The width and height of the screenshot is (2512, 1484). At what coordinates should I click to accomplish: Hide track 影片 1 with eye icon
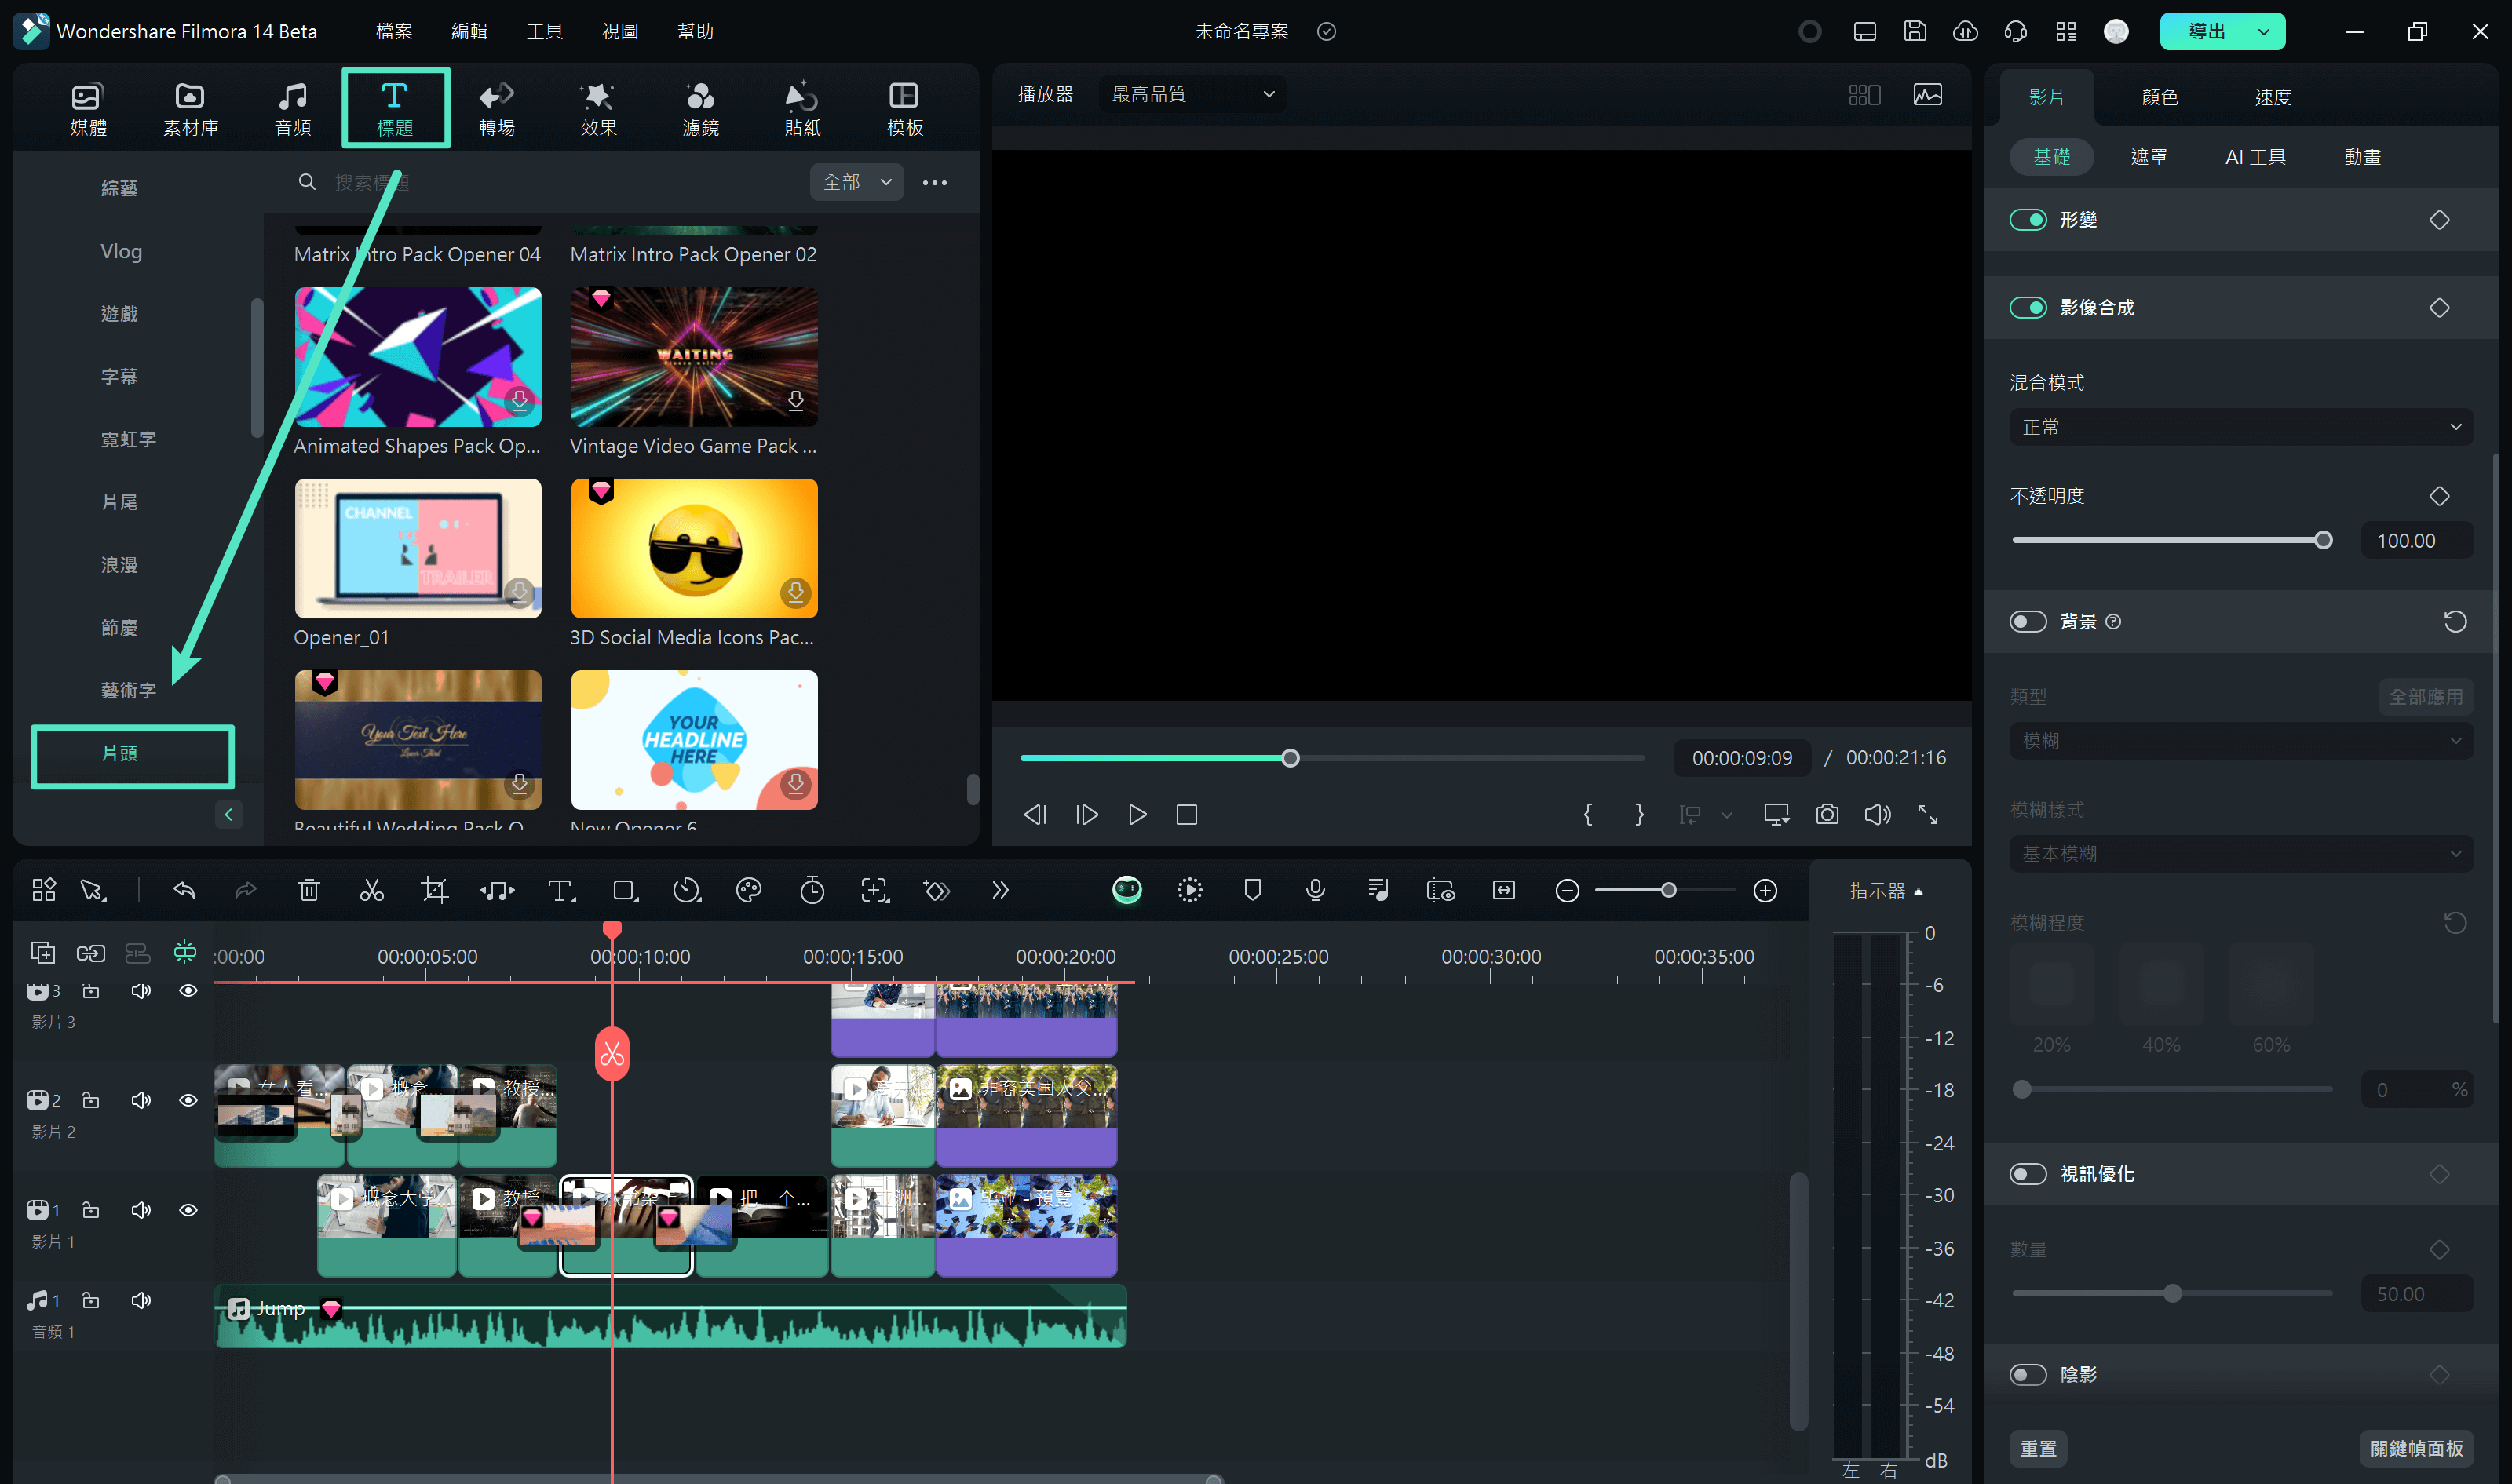tap(188, 1210)
